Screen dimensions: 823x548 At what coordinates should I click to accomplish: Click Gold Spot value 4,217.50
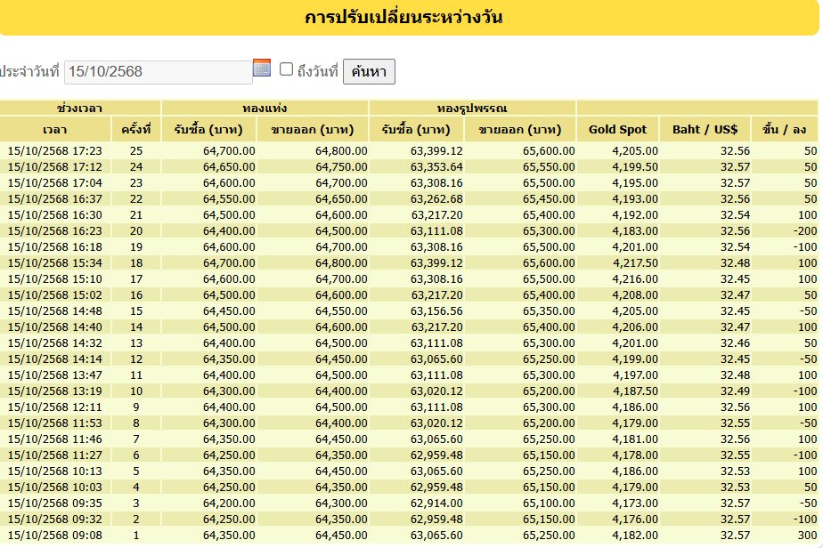point(634,262)
